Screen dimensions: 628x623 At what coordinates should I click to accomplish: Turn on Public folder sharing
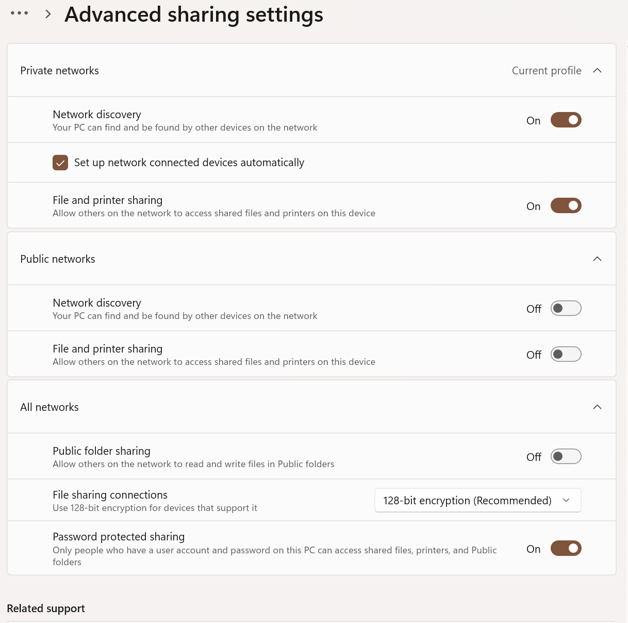tap(566, 457)
